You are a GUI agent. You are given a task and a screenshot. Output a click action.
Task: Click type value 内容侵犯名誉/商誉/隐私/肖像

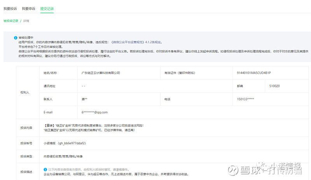pos(63,156)
